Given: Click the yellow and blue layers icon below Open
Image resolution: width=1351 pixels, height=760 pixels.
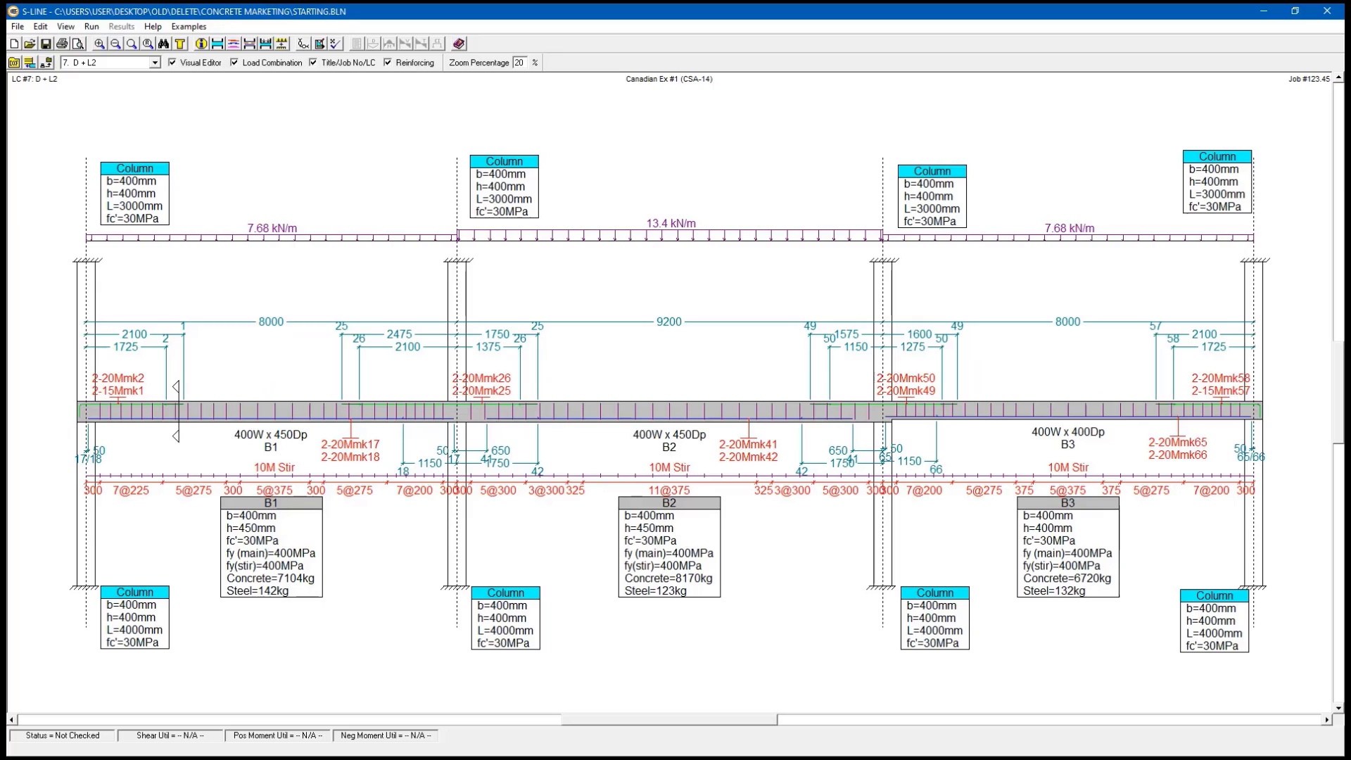Looking at the screenshot, I should [30, 63].
